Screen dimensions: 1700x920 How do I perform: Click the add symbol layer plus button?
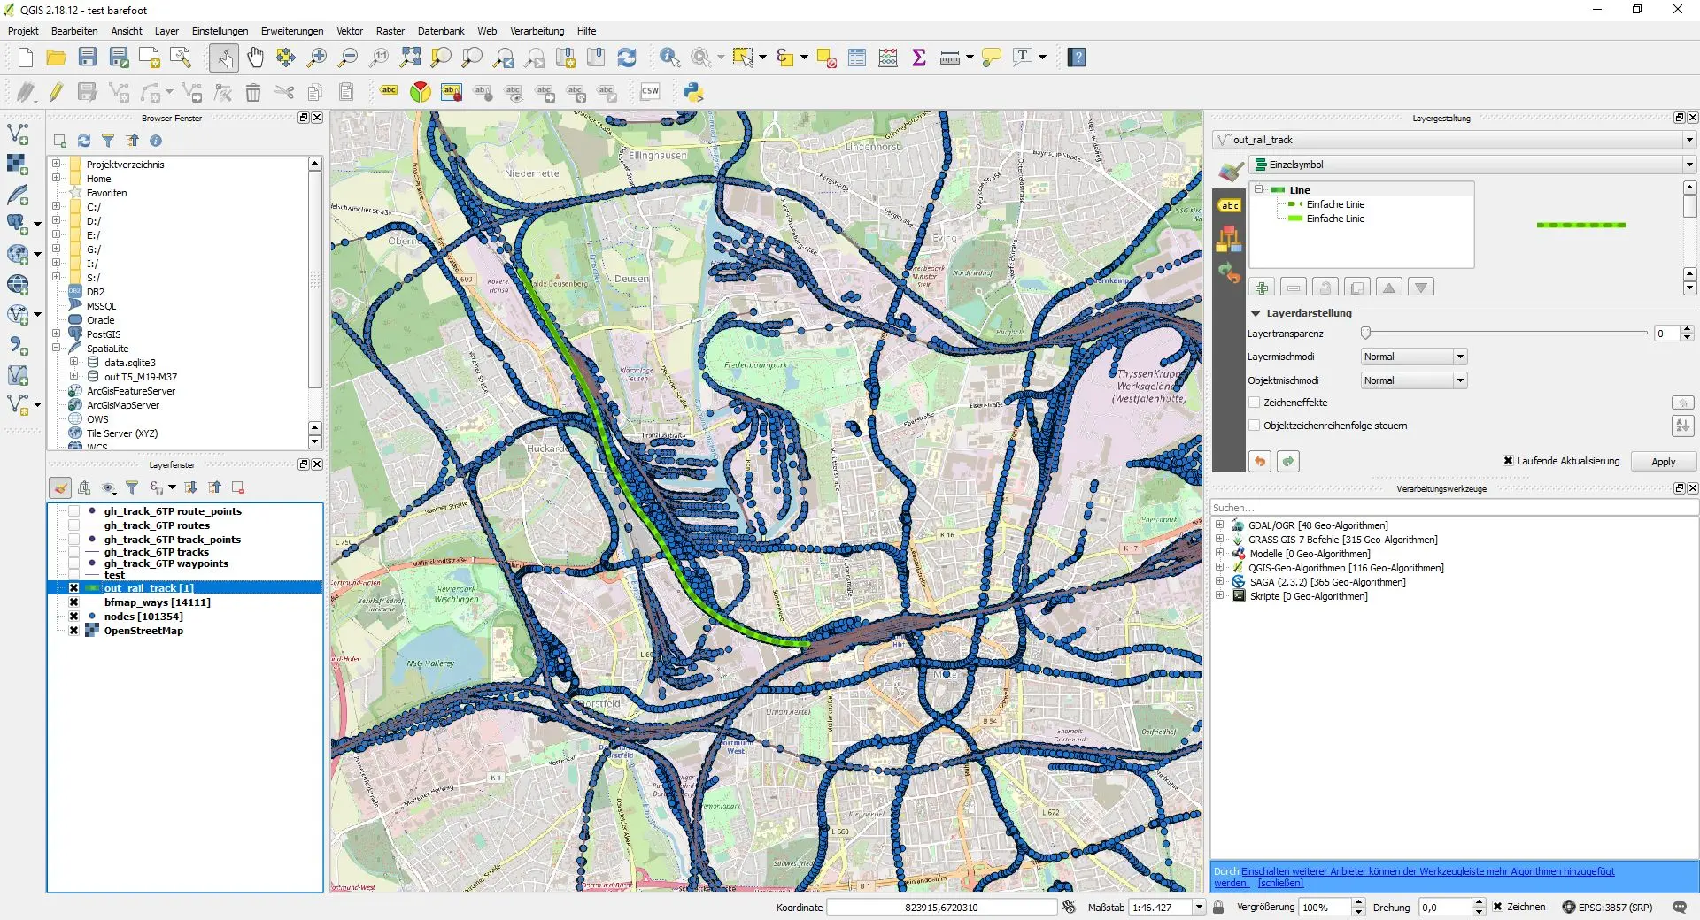point(1262,287)
